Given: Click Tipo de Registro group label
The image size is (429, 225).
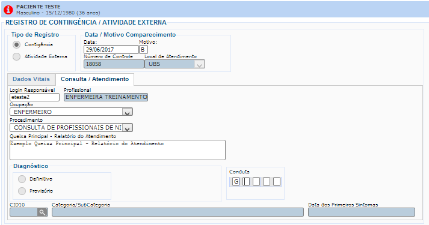Looking at the screenshot, I should (x=35, y=35).
